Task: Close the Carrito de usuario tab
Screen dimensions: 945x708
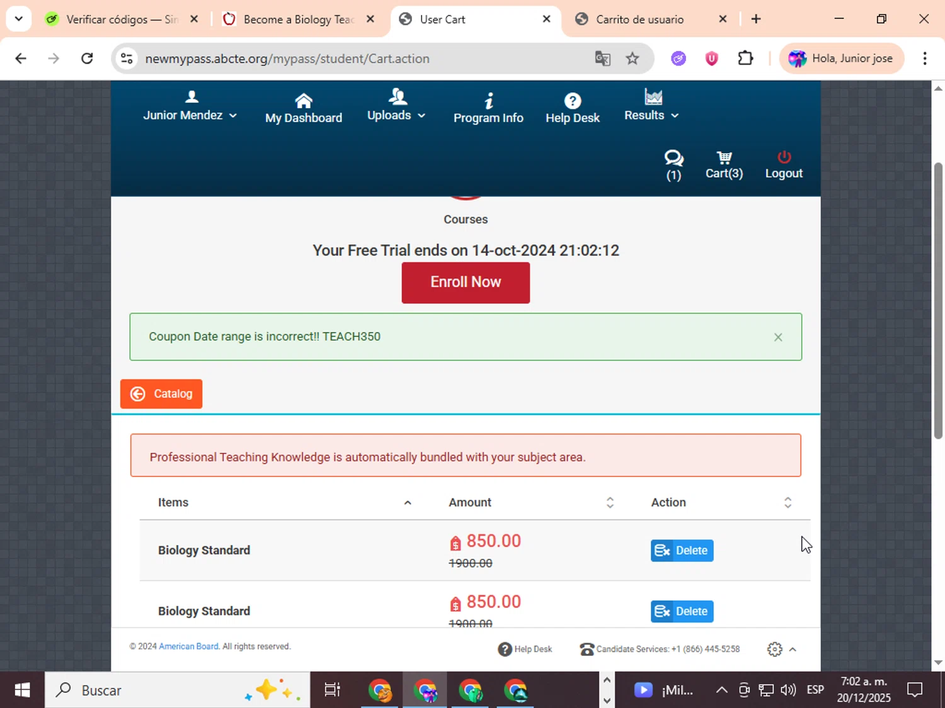Action: coord(723,19)
